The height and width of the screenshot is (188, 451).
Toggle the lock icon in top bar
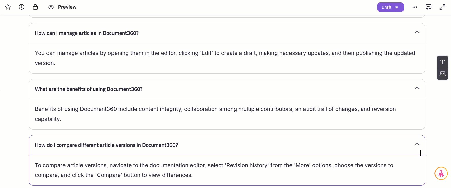[35, 7]
